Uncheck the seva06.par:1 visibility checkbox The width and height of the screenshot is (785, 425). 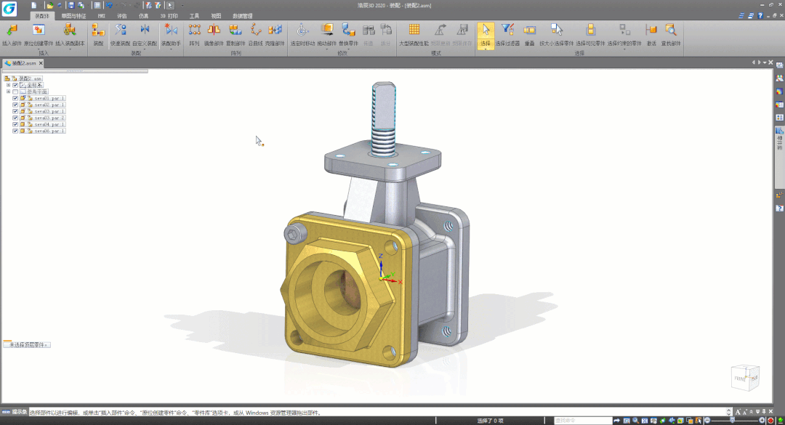15,131
